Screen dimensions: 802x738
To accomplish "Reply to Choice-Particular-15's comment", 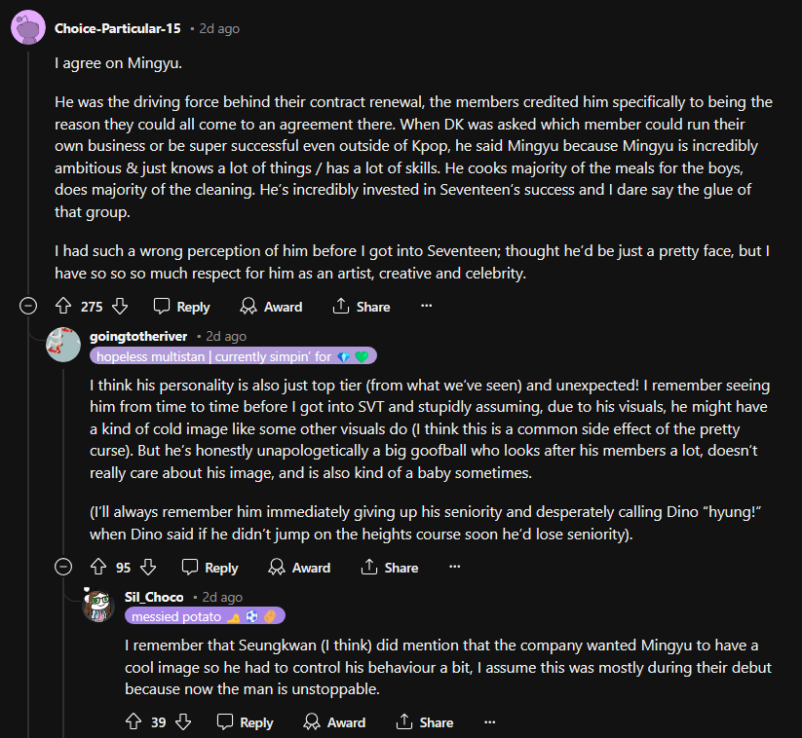I will pos(182,307).
